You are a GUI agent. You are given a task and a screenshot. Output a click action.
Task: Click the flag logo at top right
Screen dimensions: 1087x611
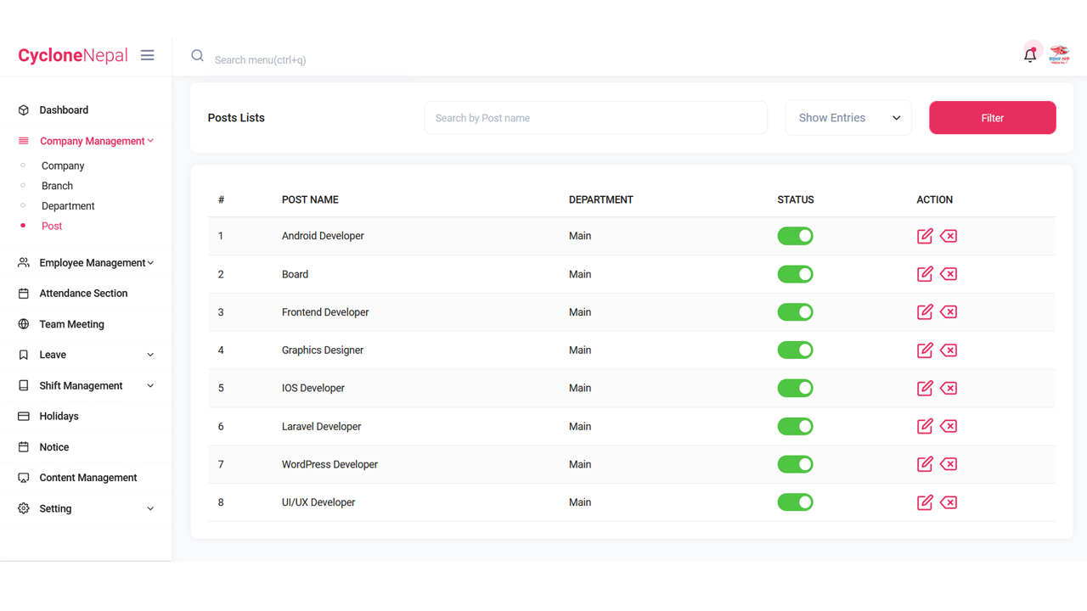click(x=1059, y=53)
